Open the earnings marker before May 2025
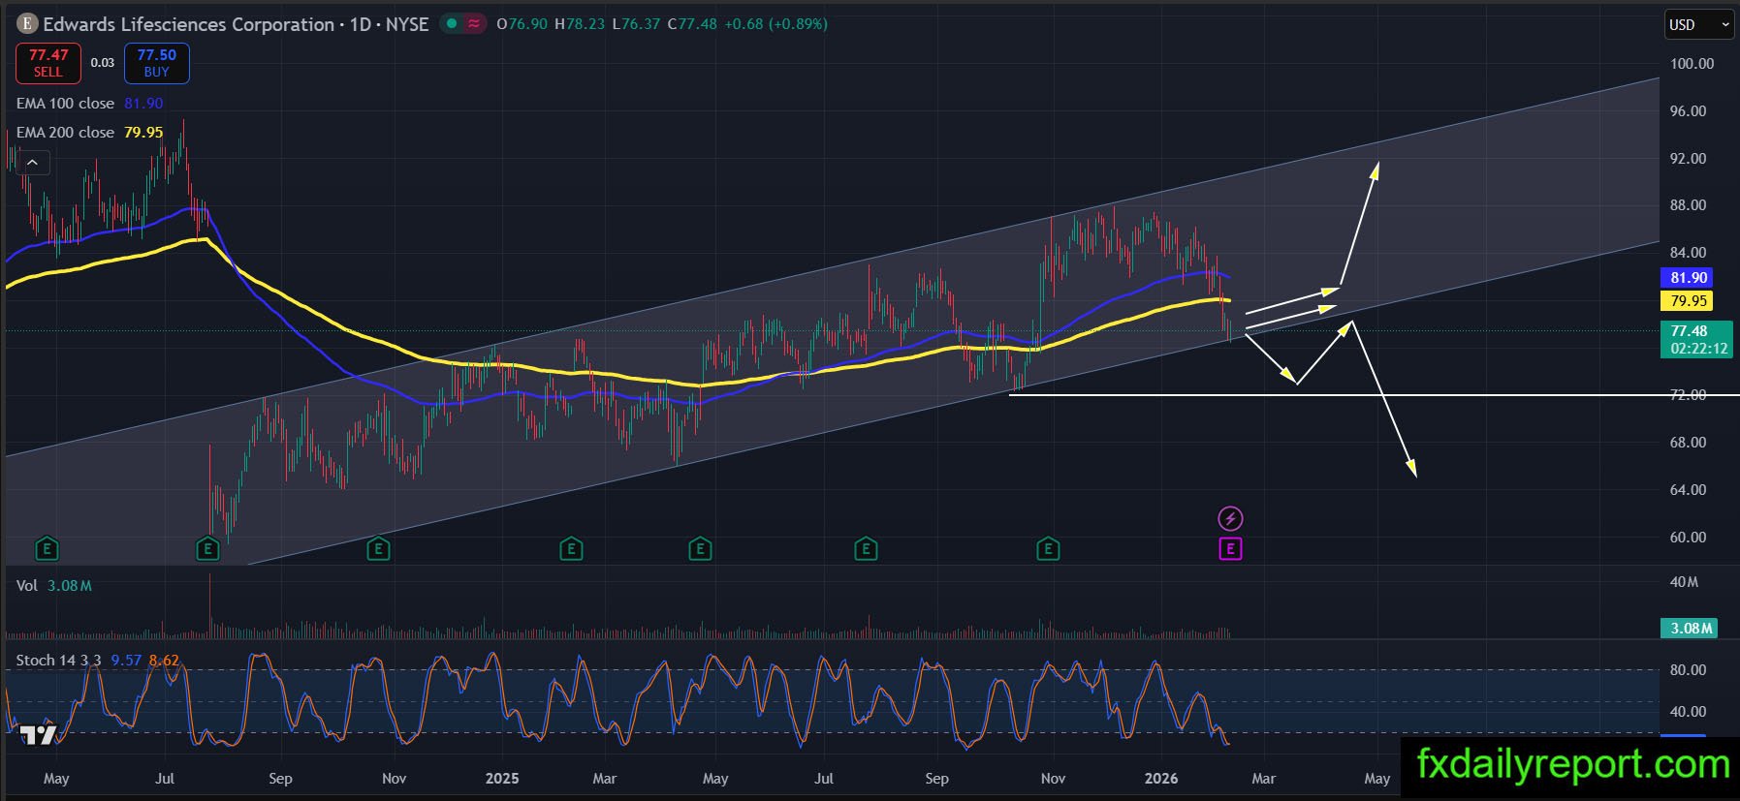1740x801 pixels. tap(700, 549)
